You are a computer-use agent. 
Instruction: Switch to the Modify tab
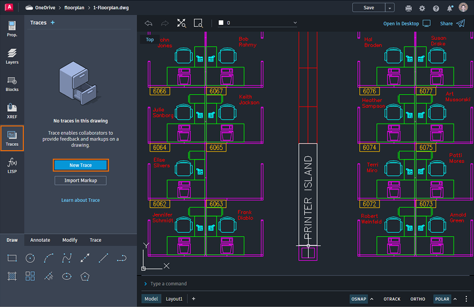[70, 240]
